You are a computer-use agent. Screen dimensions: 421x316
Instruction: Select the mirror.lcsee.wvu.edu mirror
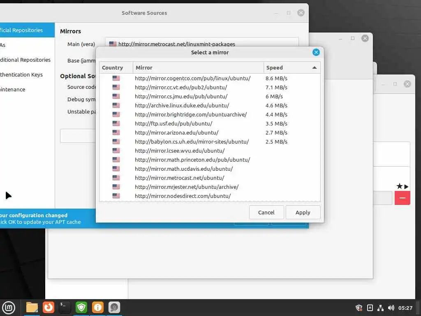210,151
